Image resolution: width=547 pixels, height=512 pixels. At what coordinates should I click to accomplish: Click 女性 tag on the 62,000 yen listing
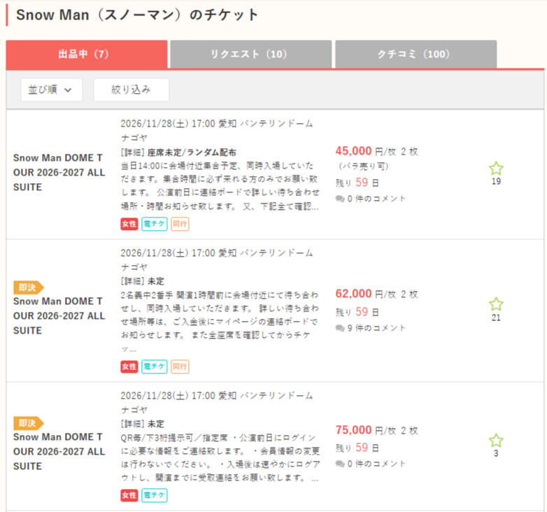pyautogui.click(x=129, y=367)
